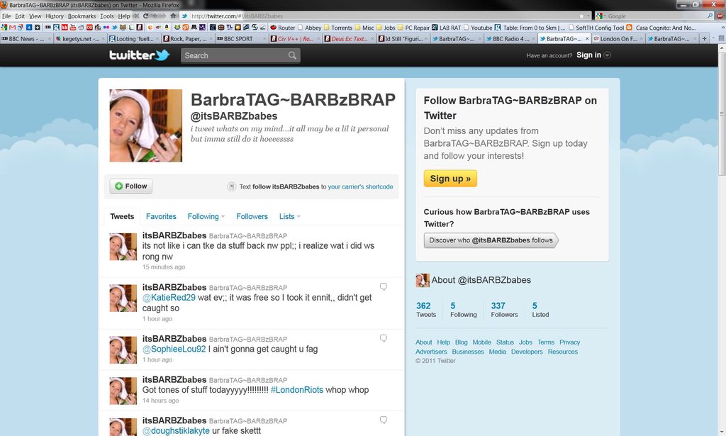
Task: Open the reply bubble on the SophieeLou92 tweet
Action: click(x=384, y=339)
